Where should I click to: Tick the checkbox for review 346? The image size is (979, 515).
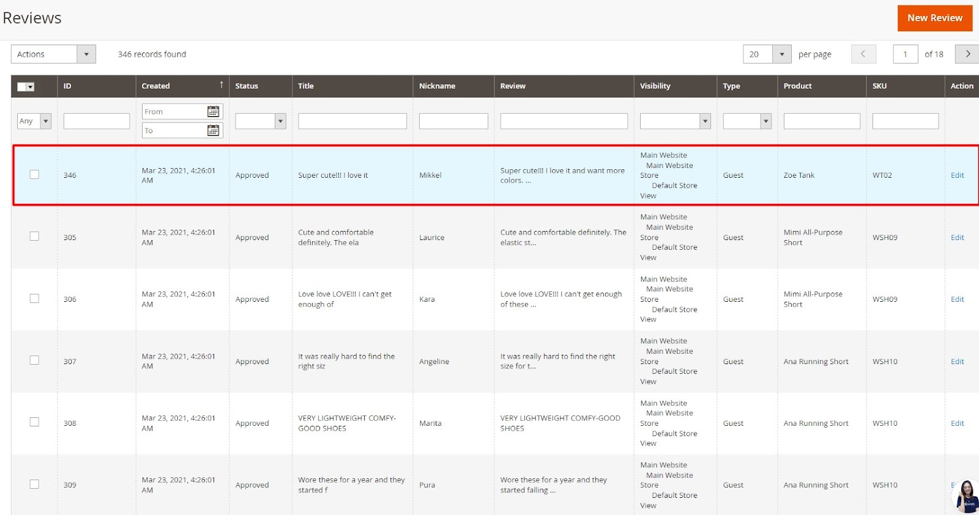[34, 175]
